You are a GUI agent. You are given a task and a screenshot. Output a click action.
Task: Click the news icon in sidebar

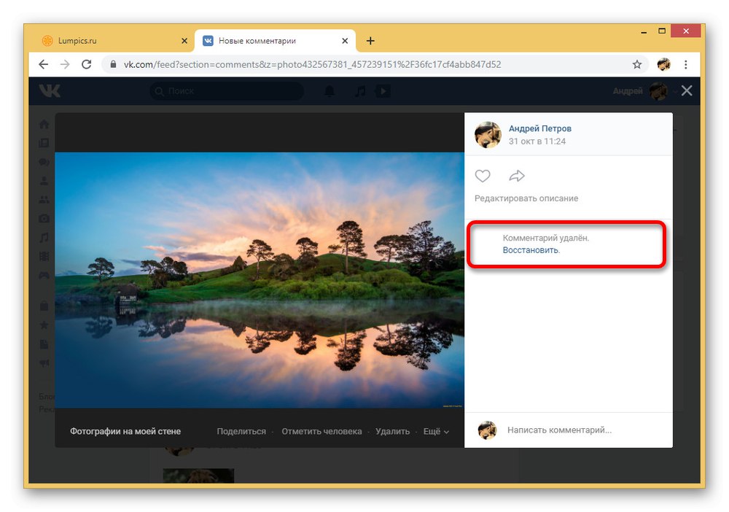pyautogui.click(x=44, y=143)
